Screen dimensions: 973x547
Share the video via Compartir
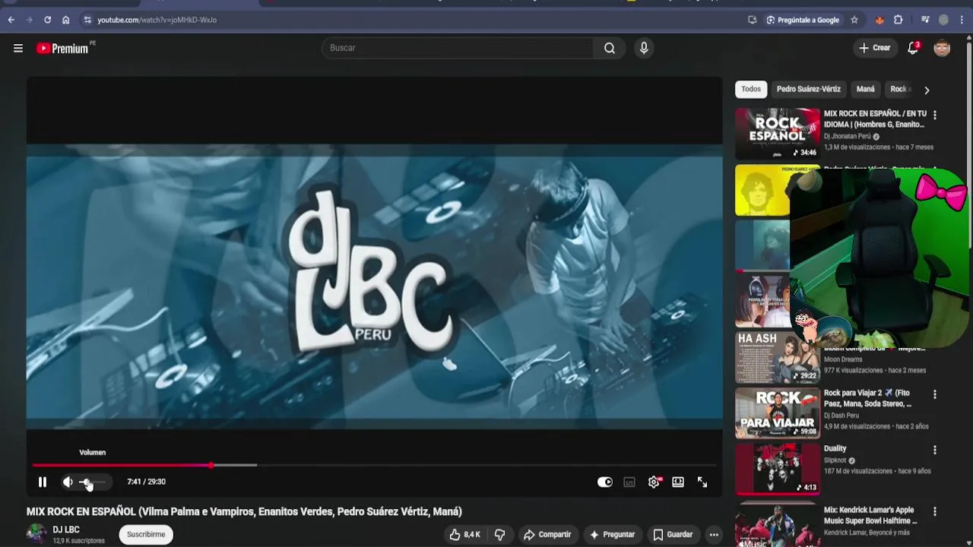(547, 534)
